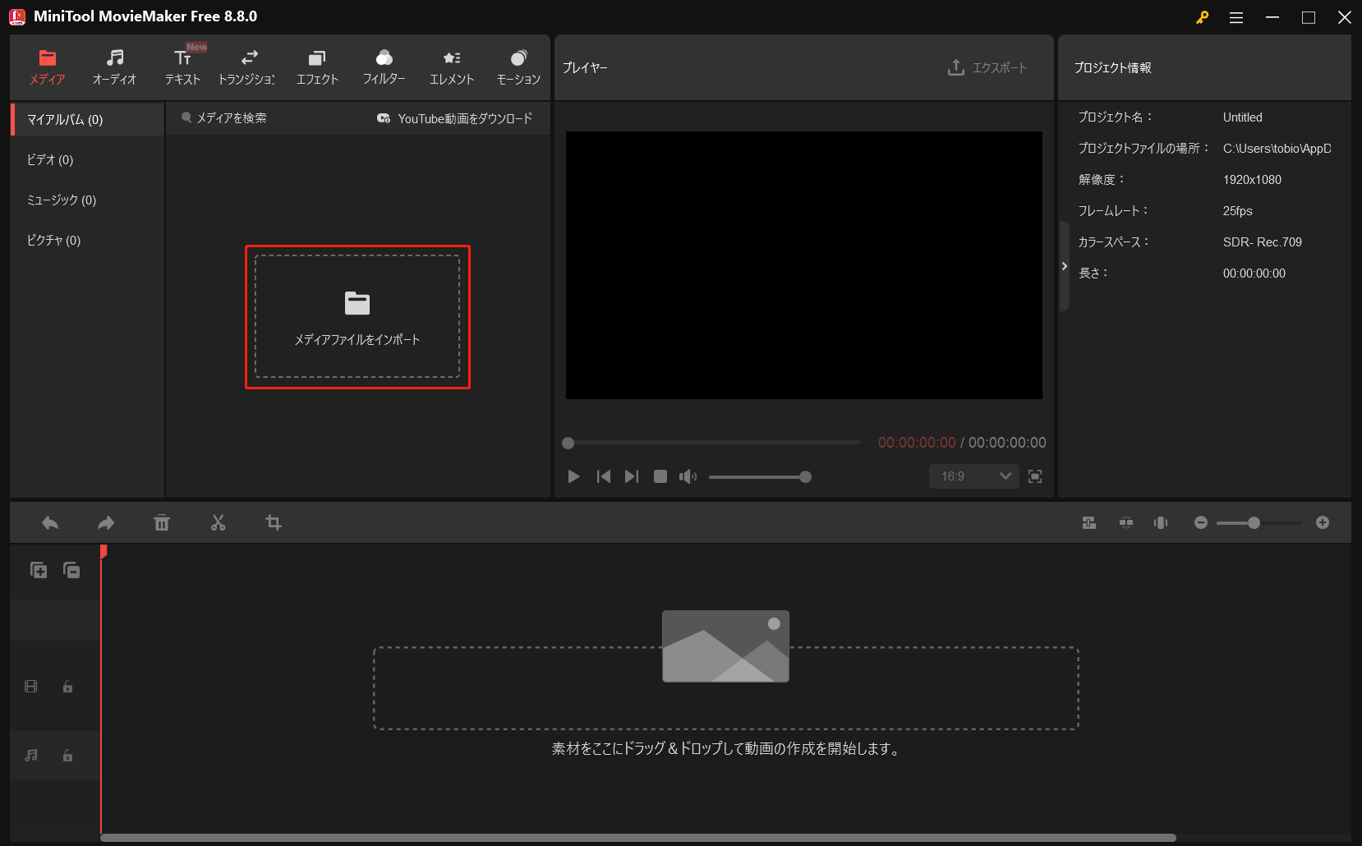Open the メディア (Media) tab
This screenshot has height=846, width=1362.
click(48, 67)
